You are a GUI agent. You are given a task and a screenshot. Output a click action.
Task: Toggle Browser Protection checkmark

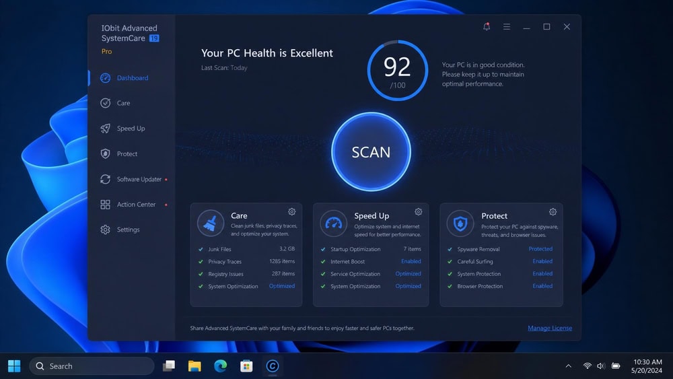click(x=450, y=286)
